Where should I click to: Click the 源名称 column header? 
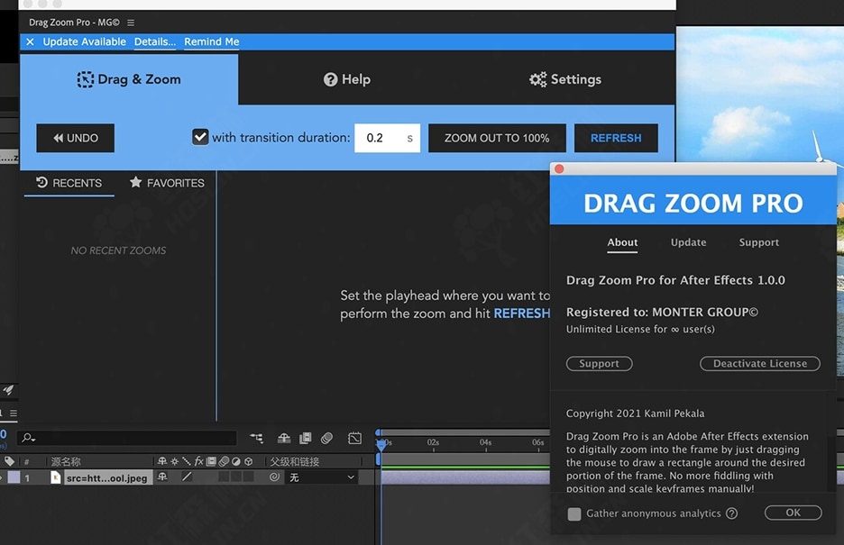[66, 461]
